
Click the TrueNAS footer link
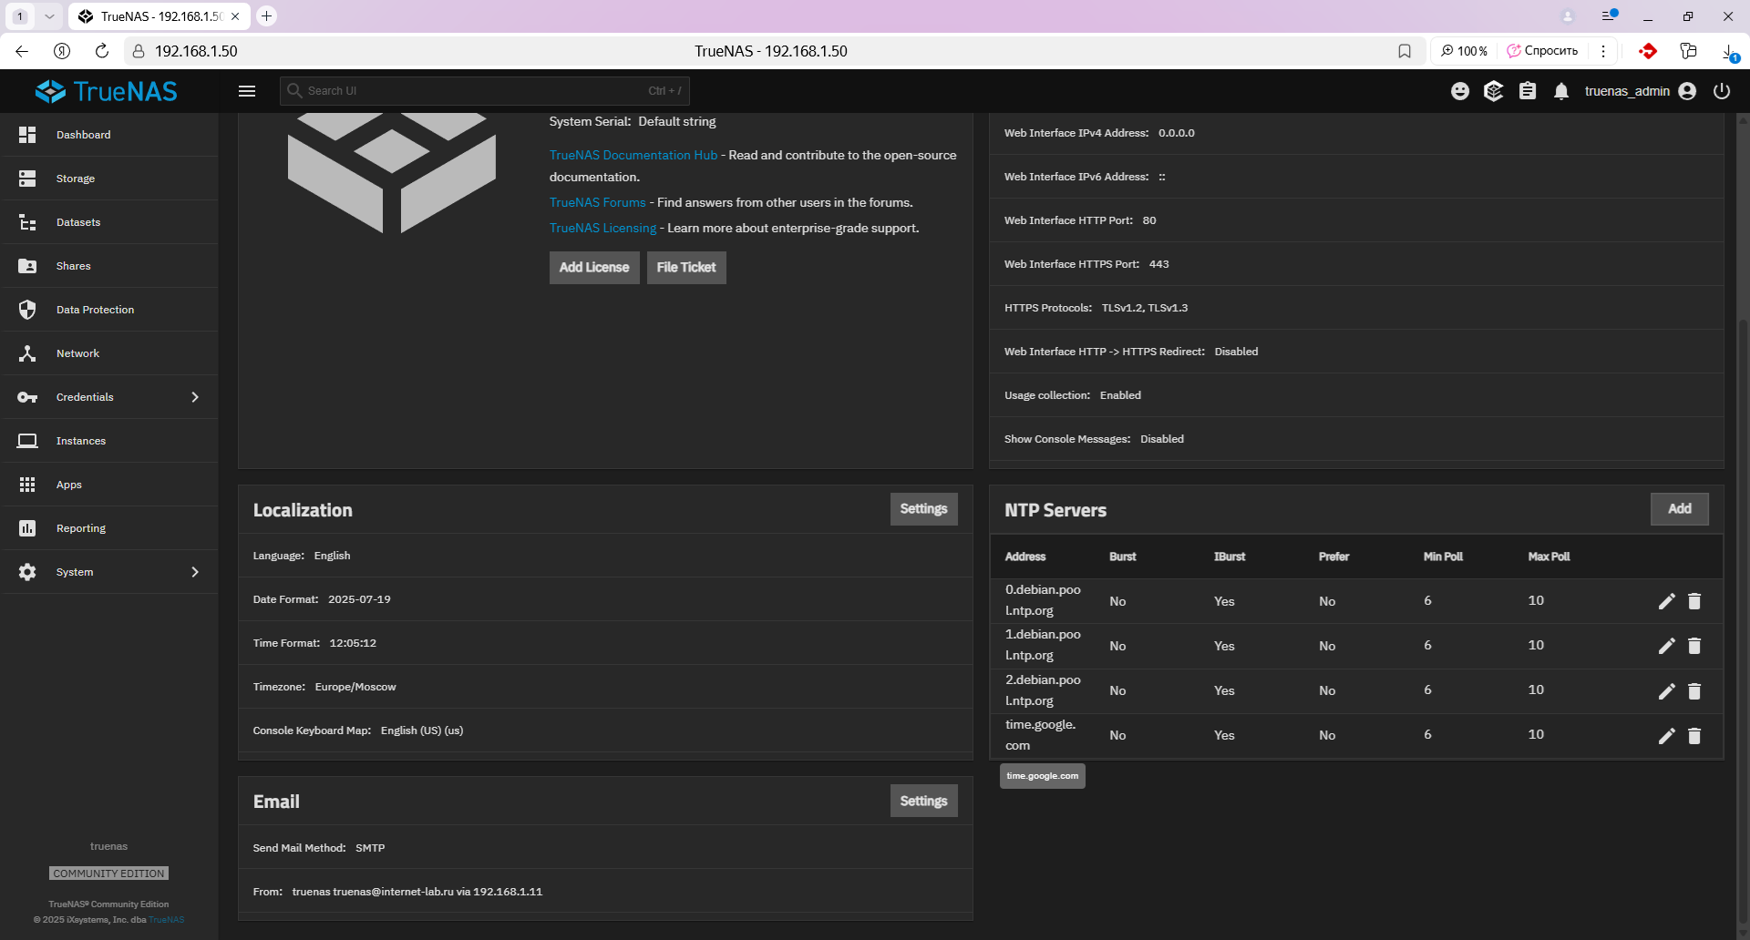(x=167, y=920)
